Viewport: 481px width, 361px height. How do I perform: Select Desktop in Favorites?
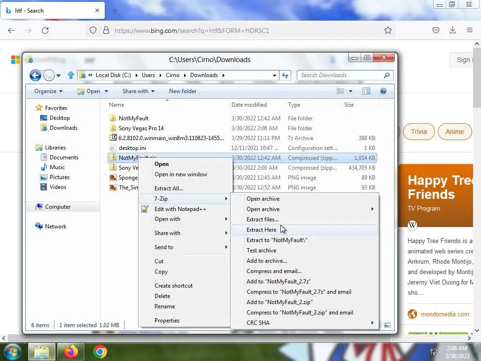click(x=60, y=118)
